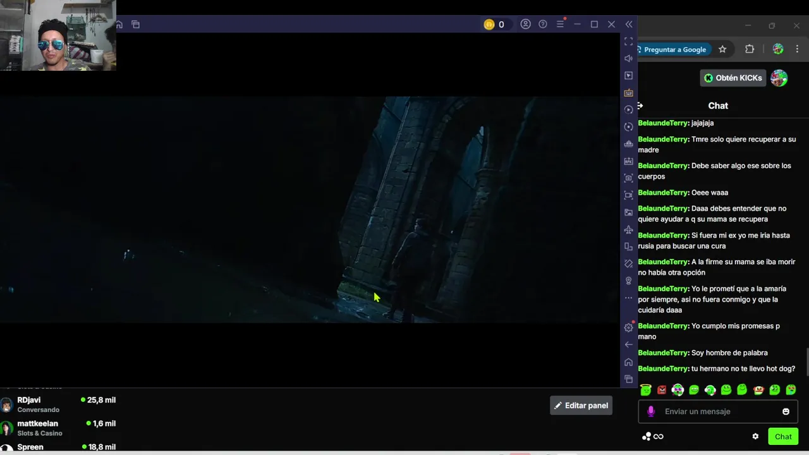Screen dimensions: 809x455
Task: Collapse the chat panel arrow icon
Action: [x=640, y=106]
